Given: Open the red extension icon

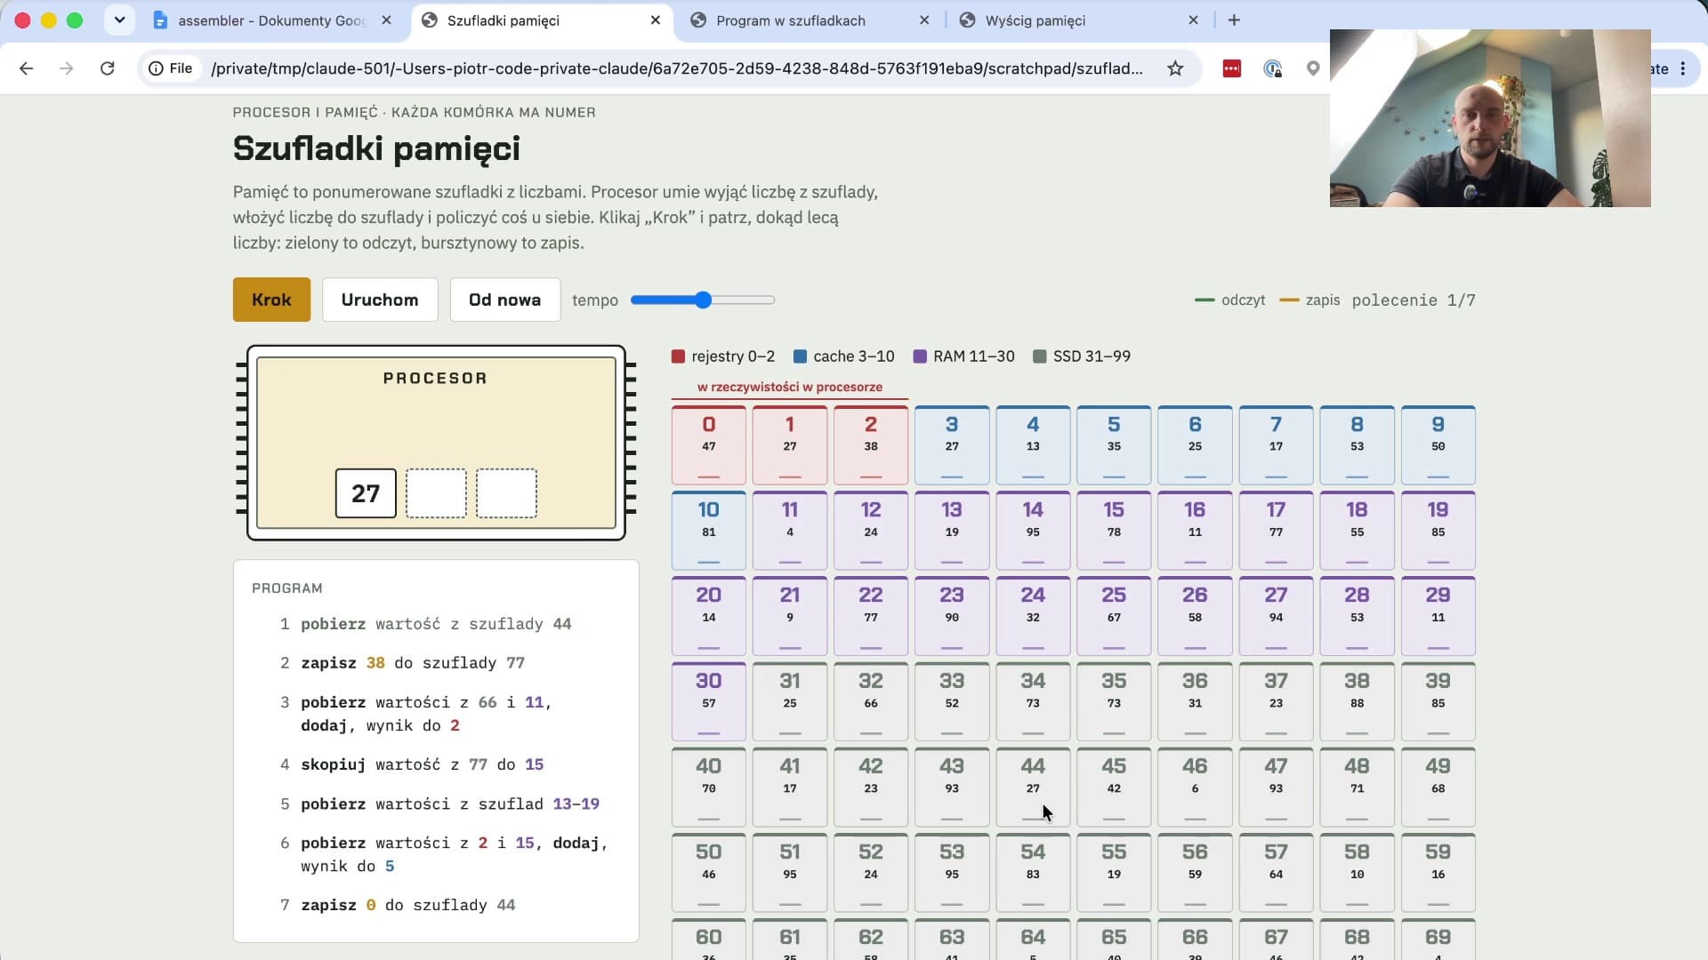Looking at the screenshot, I should click(x=1231, y=68).
